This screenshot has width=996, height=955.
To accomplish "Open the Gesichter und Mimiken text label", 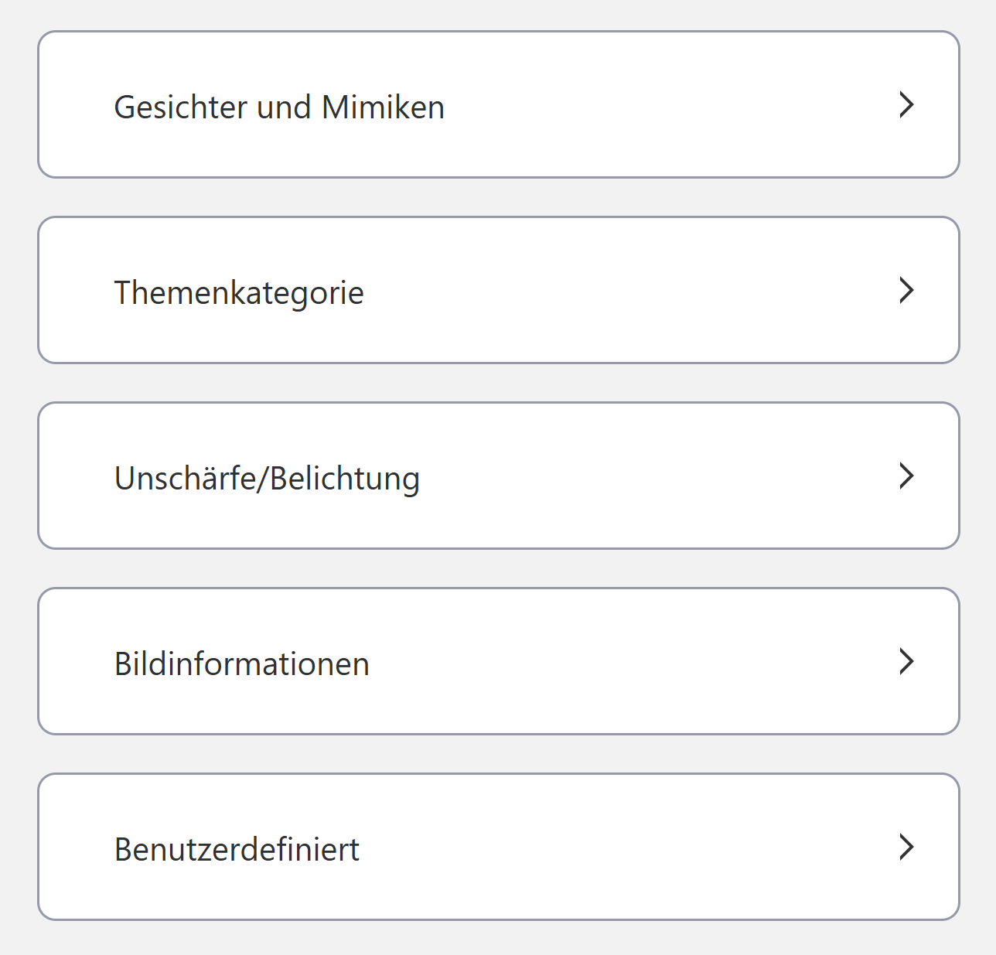I will tap(279, 107).
